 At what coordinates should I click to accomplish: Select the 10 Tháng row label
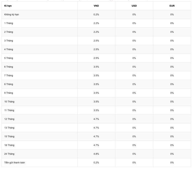click(9, 102)
